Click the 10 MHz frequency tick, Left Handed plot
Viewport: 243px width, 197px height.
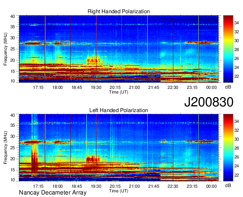click(13, 180)
